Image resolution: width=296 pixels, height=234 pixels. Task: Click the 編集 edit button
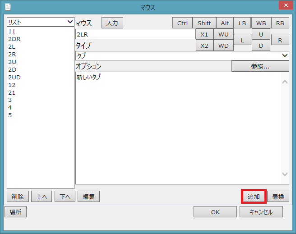point(88,197)
